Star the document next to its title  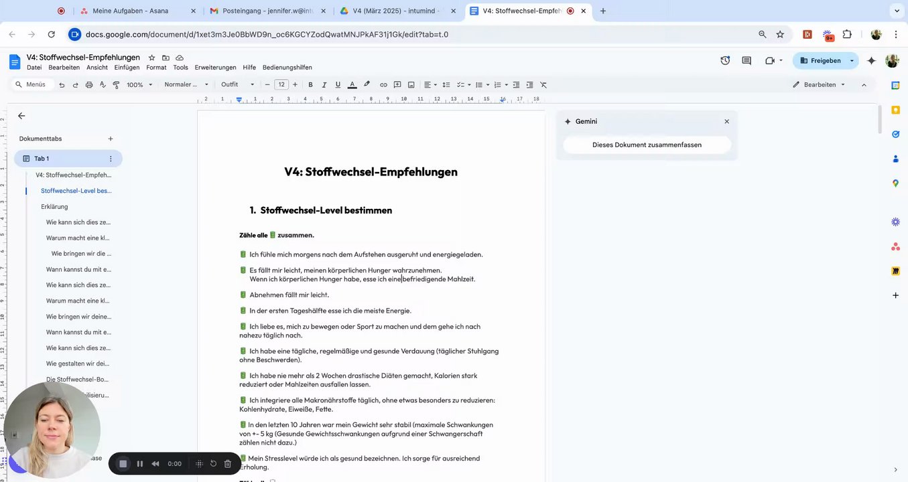tap(151, 58)
